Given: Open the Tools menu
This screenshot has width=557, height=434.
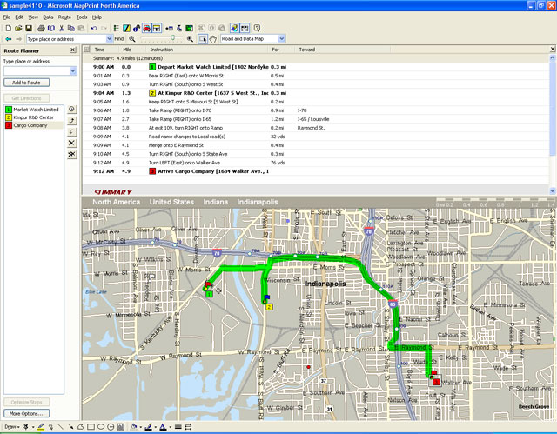Looking at the screenshot, I should (x=82, y=17).
